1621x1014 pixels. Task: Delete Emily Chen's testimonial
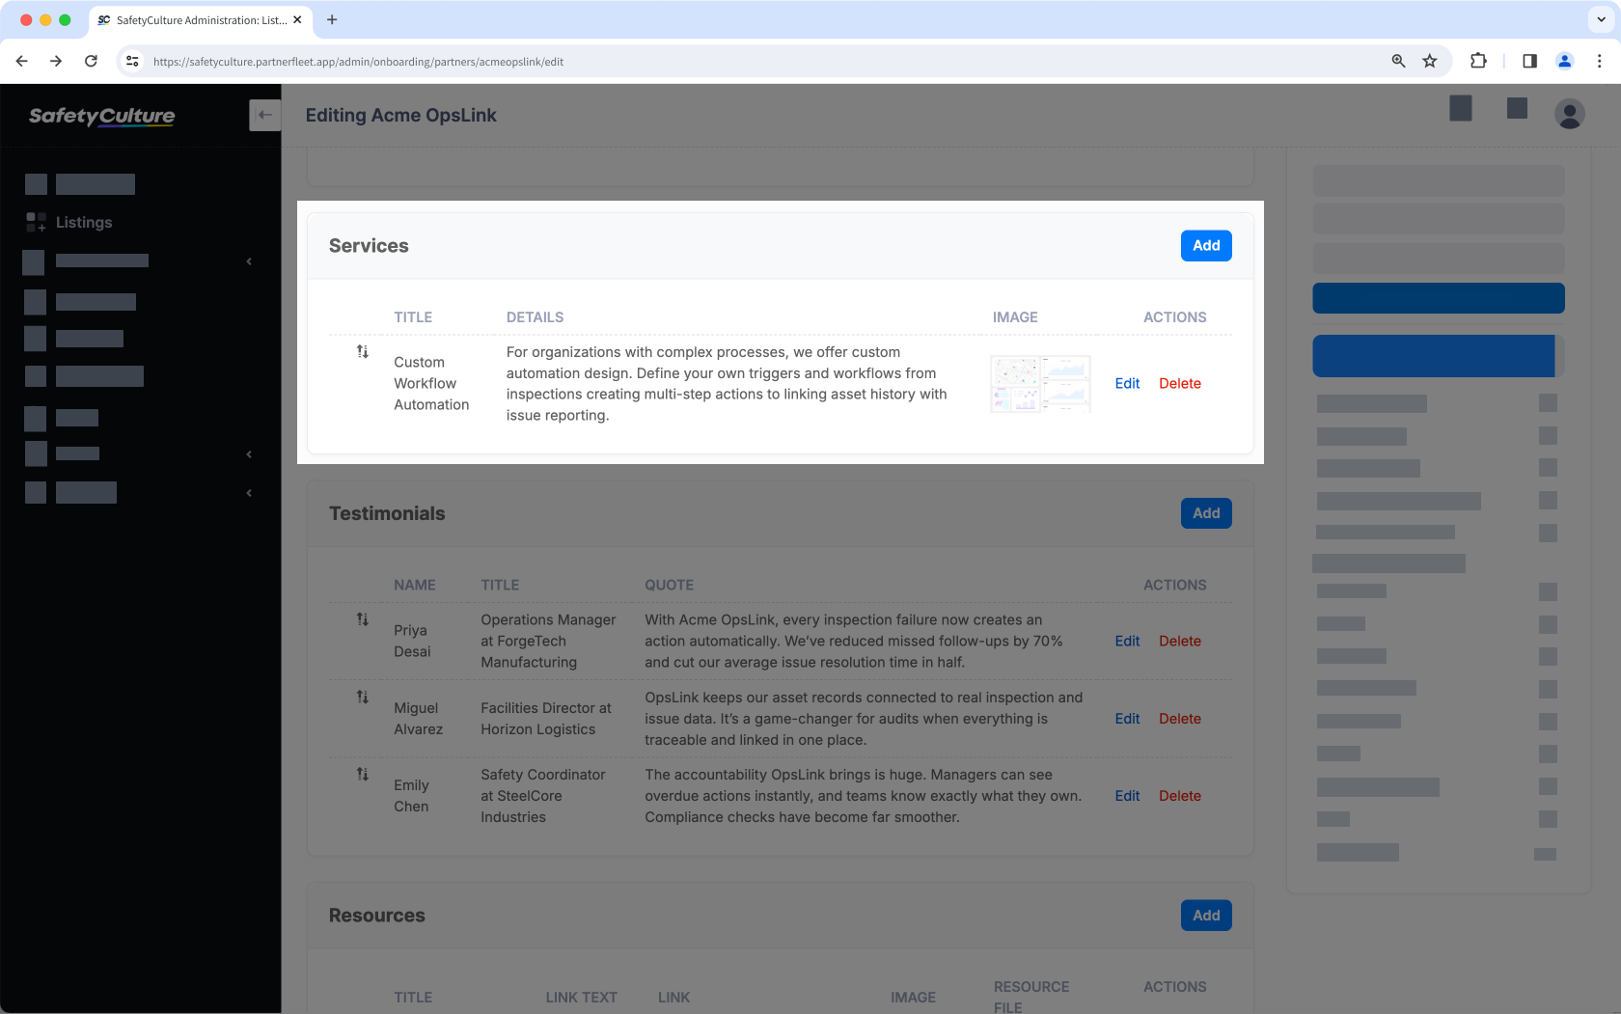click(1179, 796)
